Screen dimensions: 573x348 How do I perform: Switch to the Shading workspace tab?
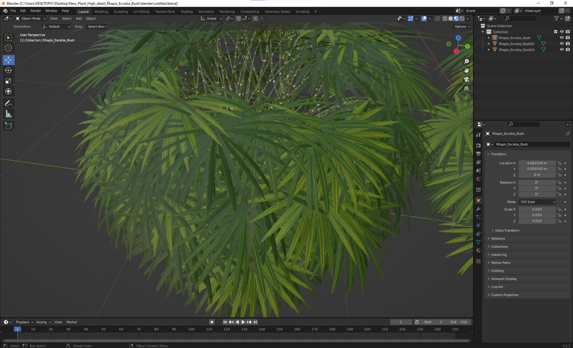(187, 11)
